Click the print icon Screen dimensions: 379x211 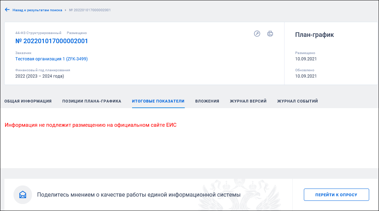pyautogui.click(x=270, y=34)
